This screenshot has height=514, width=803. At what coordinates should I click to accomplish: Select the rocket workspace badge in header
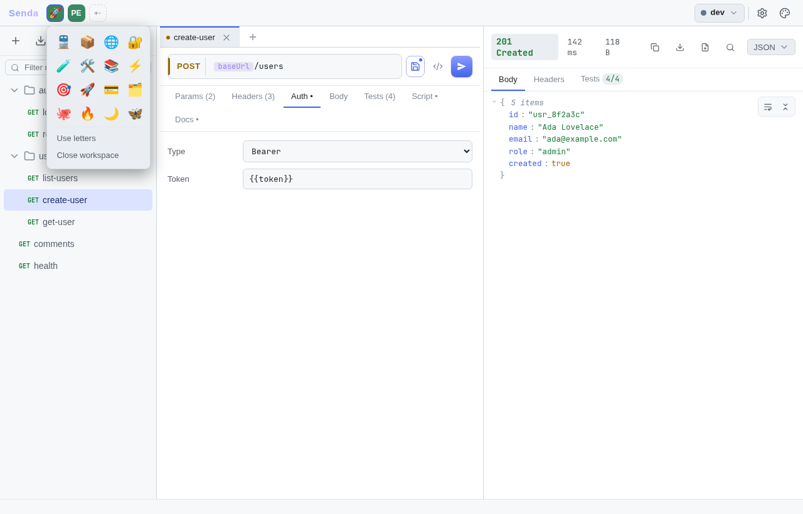[55, 13]
